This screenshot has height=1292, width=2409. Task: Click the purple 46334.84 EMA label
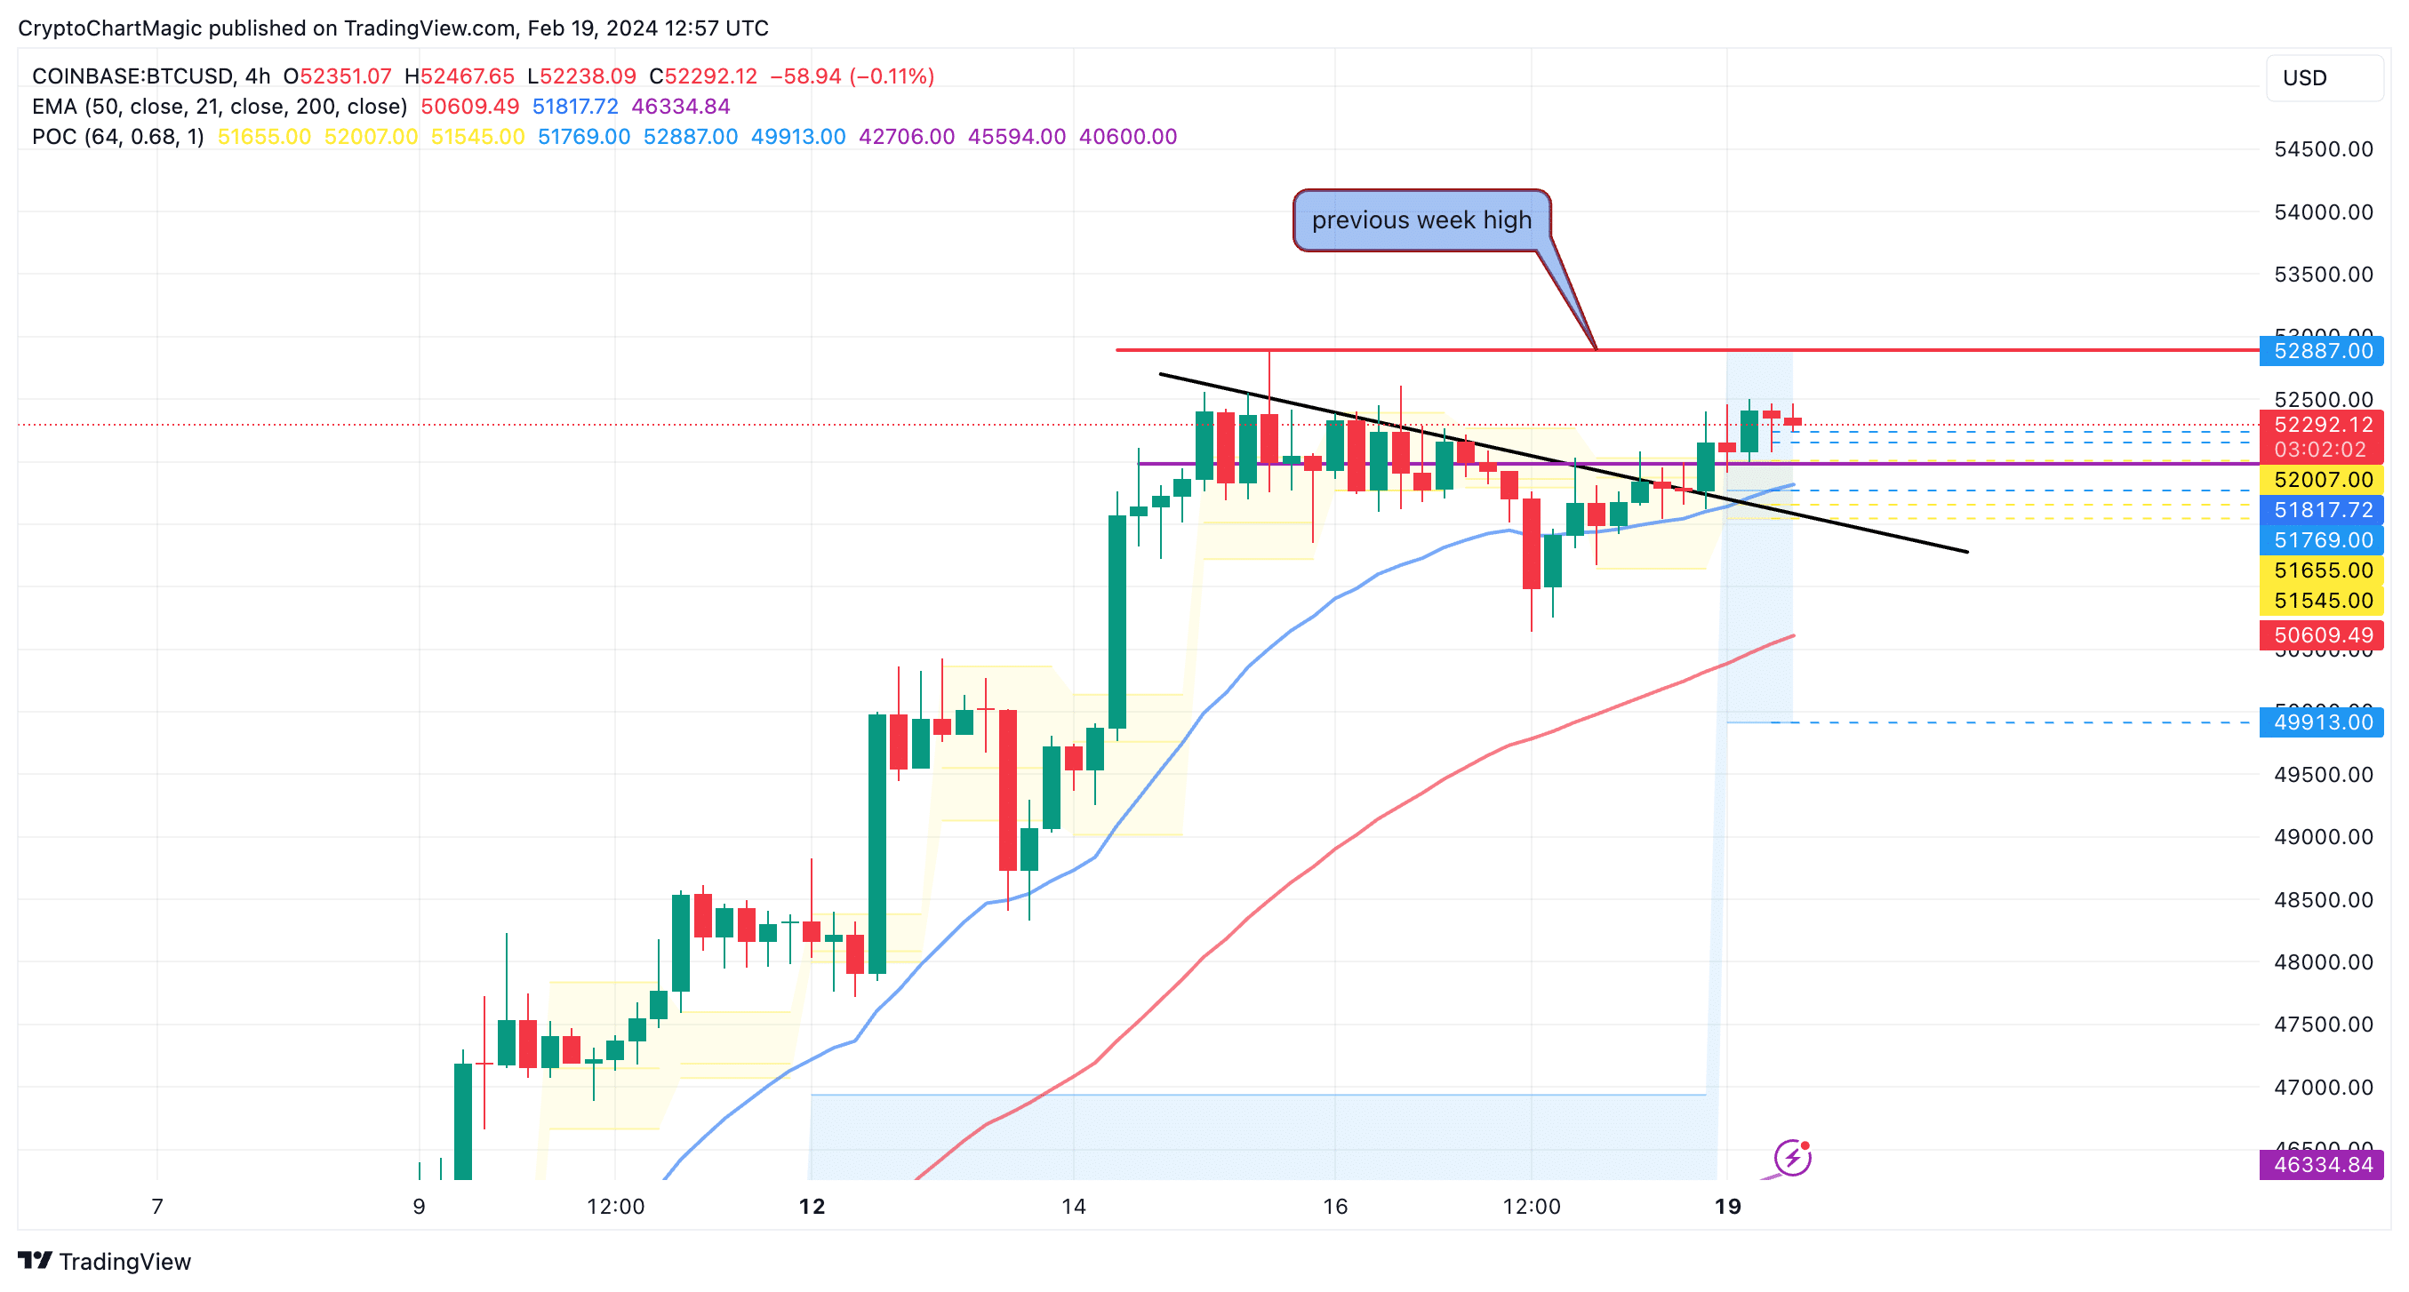[2321, 1164]
